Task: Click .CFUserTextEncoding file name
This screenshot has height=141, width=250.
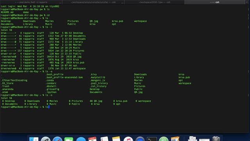Action: point(14,80)
